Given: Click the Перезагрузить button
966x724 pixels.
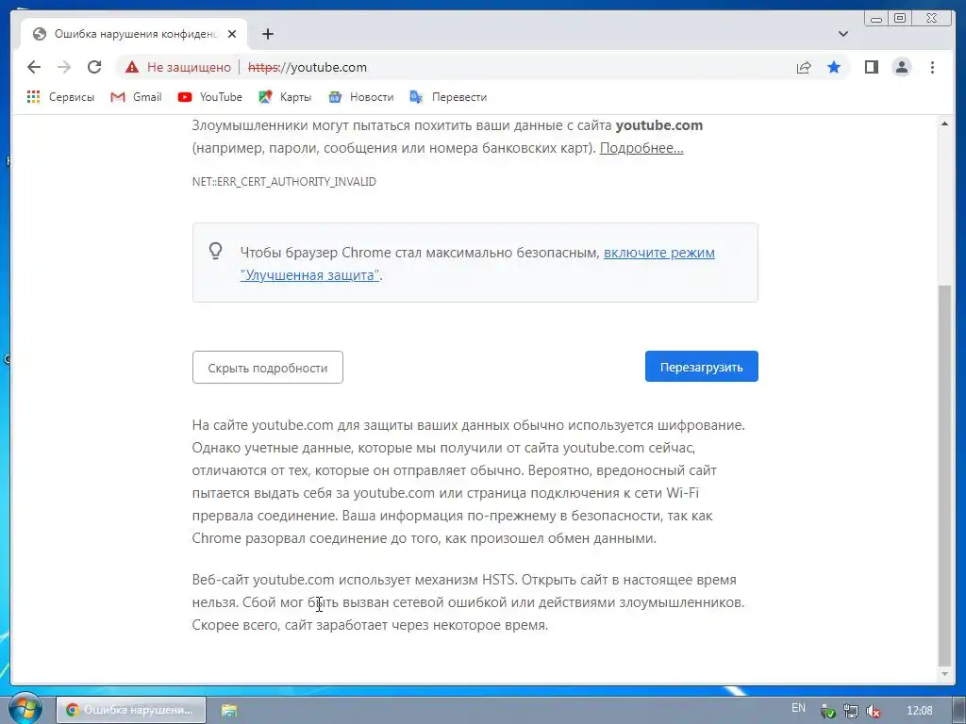Looking at the screenshot, I should [x=701, y=367].
